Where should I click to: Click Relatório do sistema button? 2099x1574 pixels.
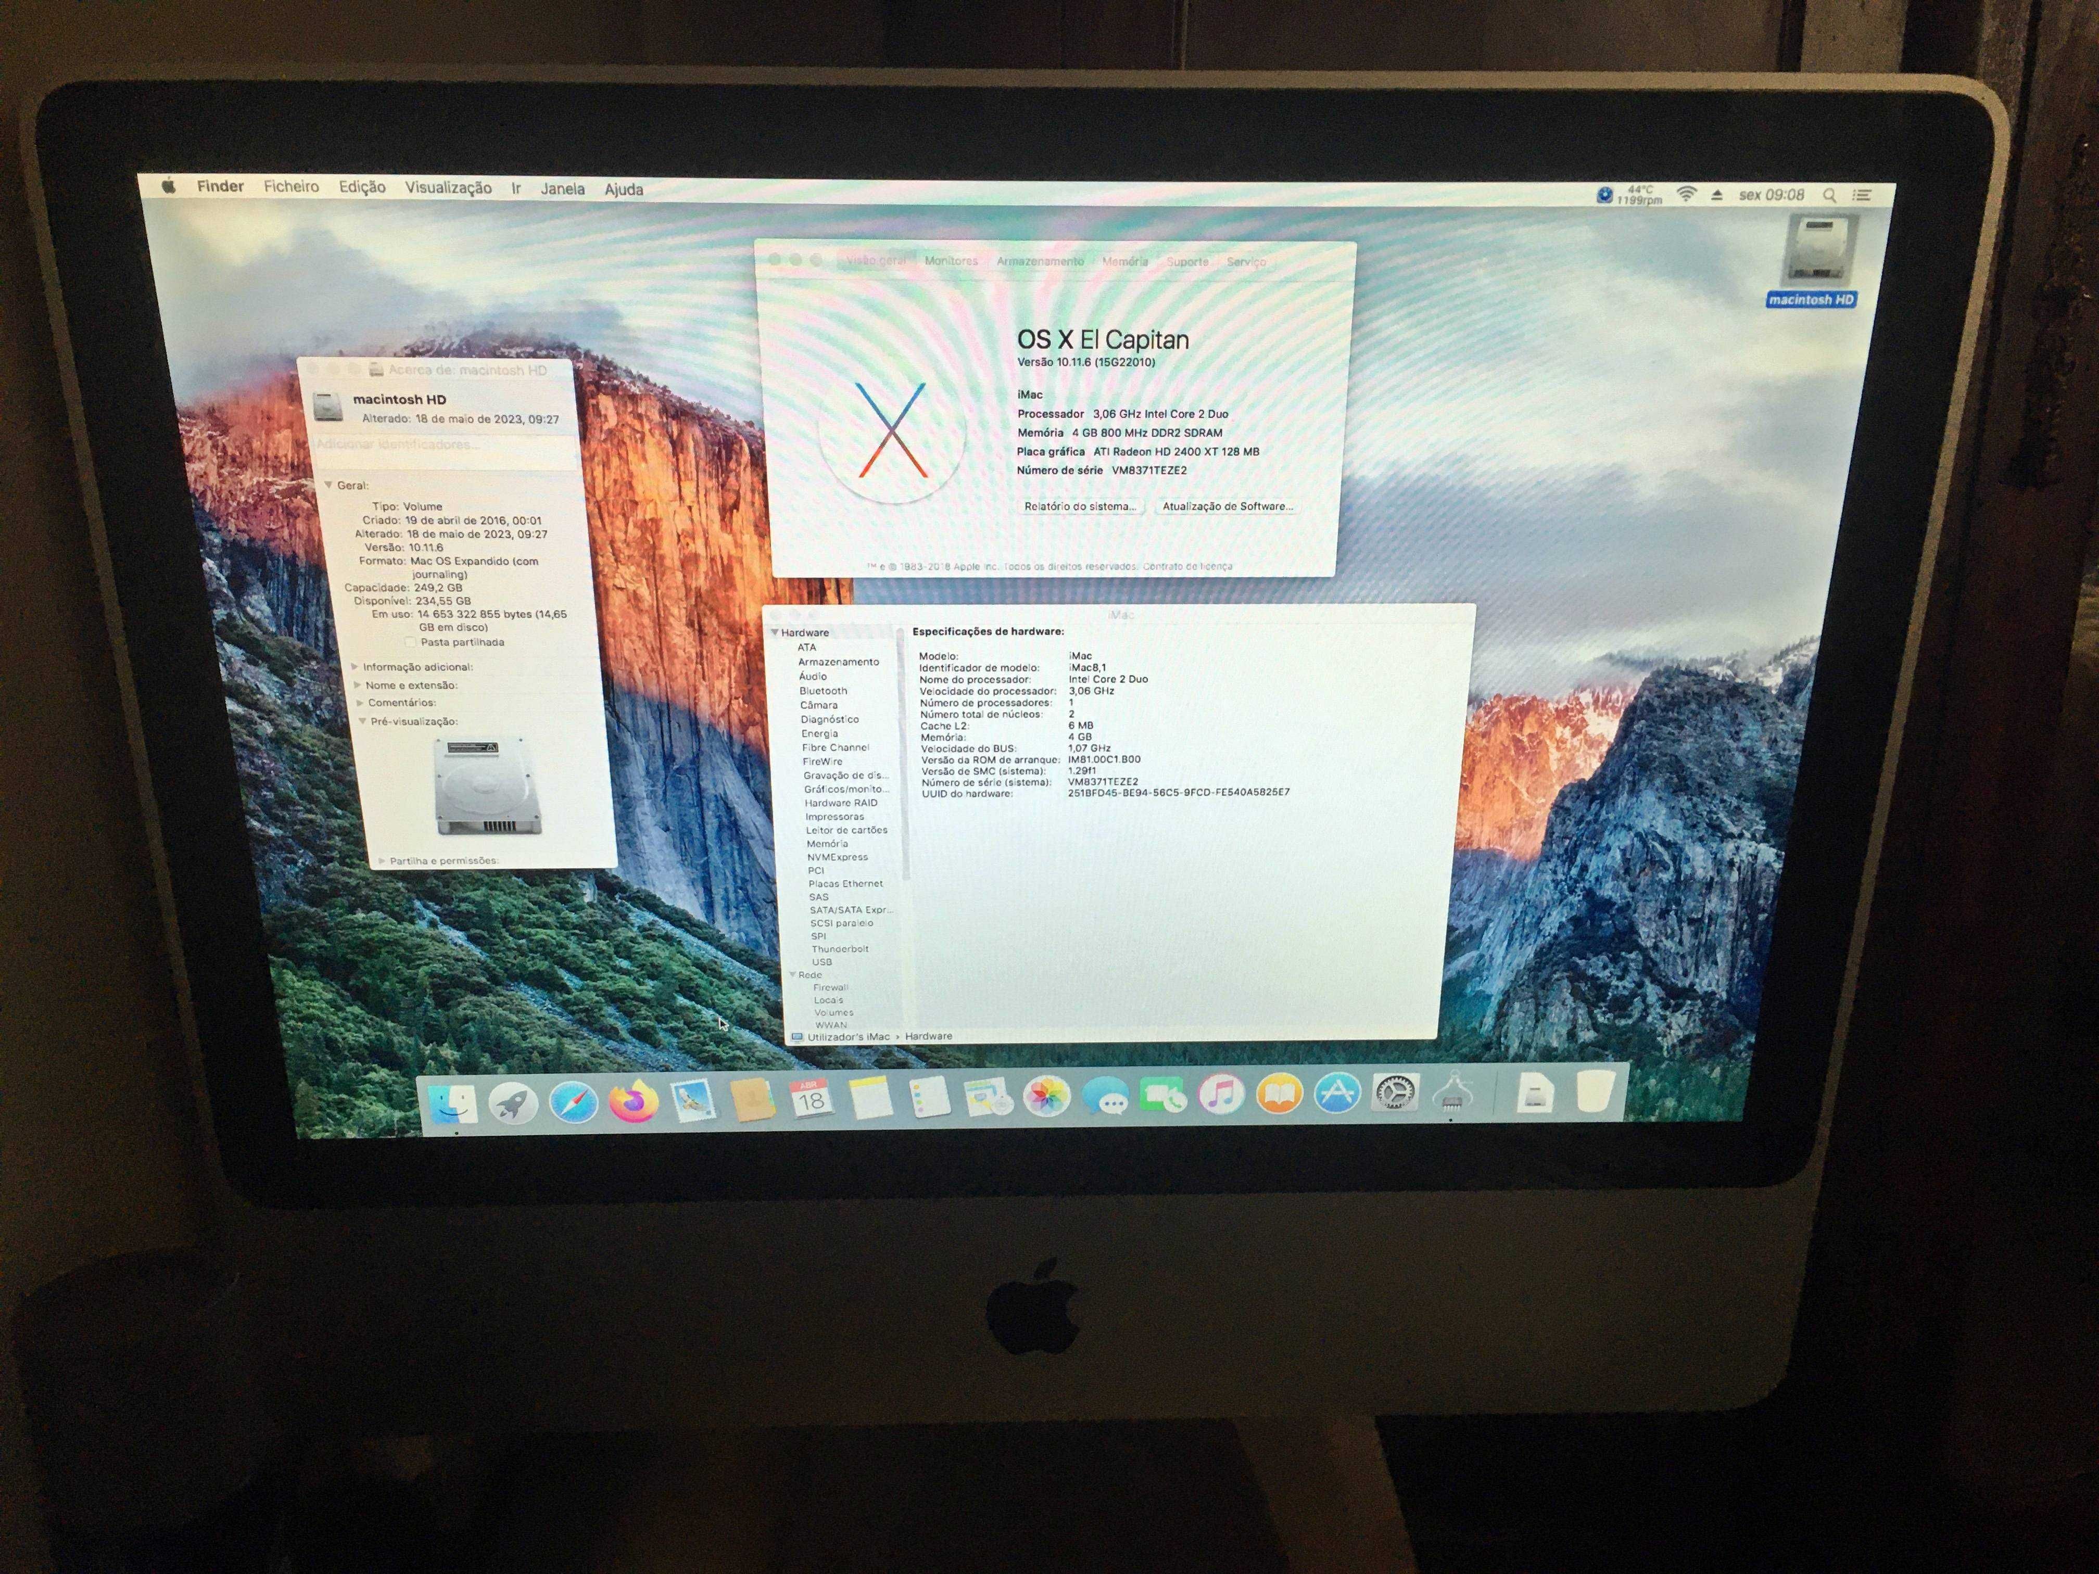(1081, 506)
